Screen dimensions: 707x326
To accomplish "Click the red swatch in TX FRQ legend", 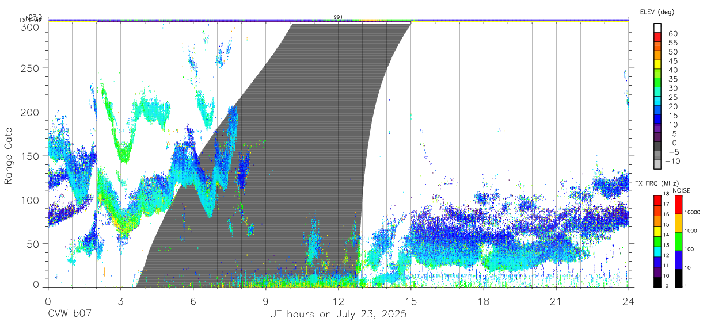I will point(657,200).
